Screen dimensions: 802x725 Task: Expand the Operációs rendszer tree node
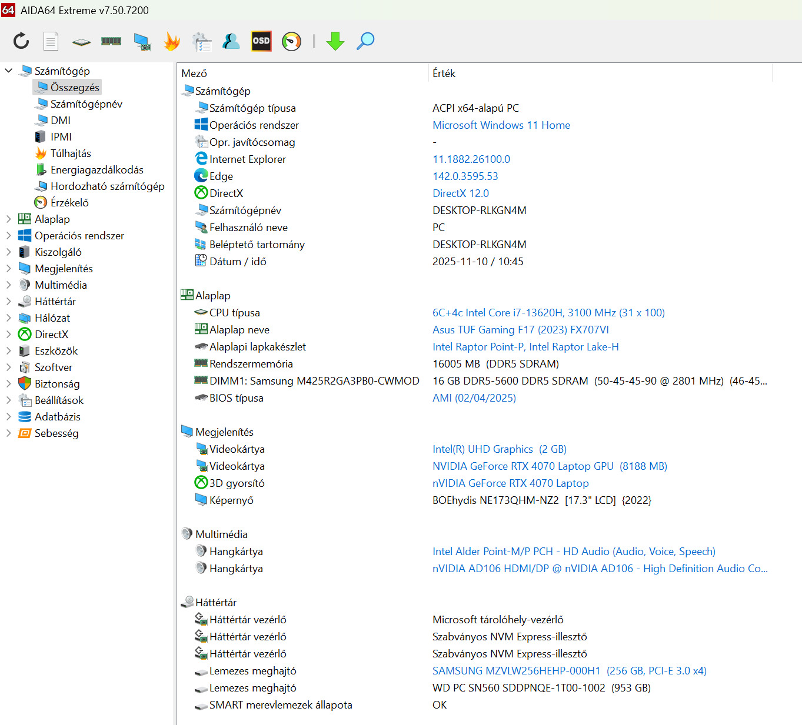tap(8, 235)
